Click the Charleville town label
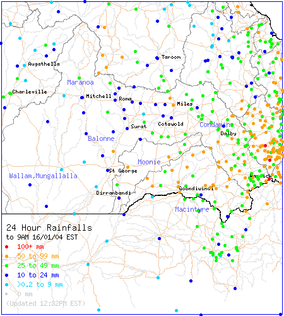 (x=30, y=92)
